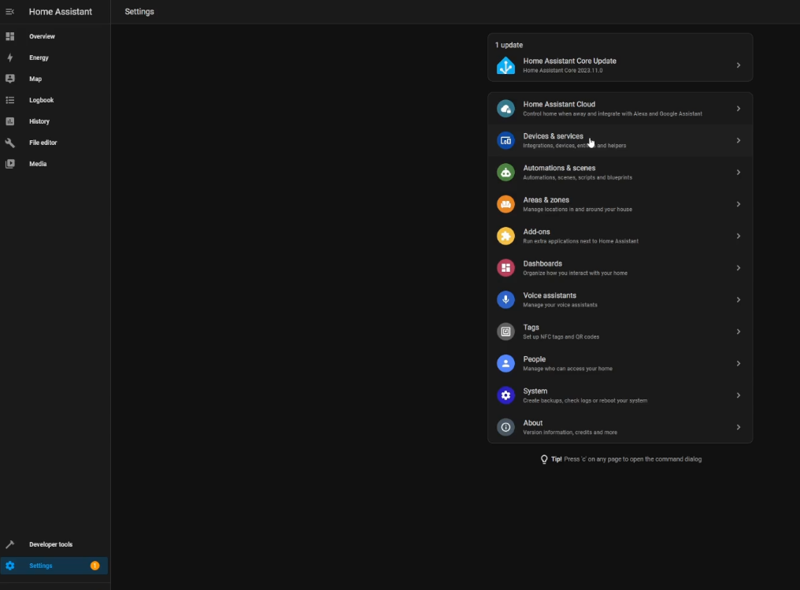
Task: Click the Home Assistant Cloud icon
Action: tap(506, 109)
